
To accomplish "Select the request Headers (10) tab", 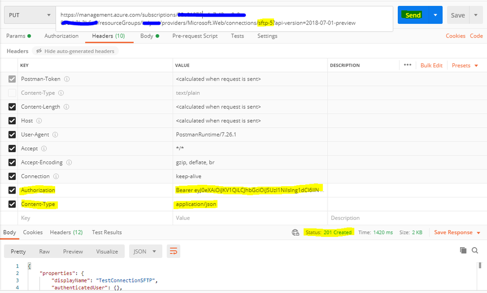I will 108,36.
